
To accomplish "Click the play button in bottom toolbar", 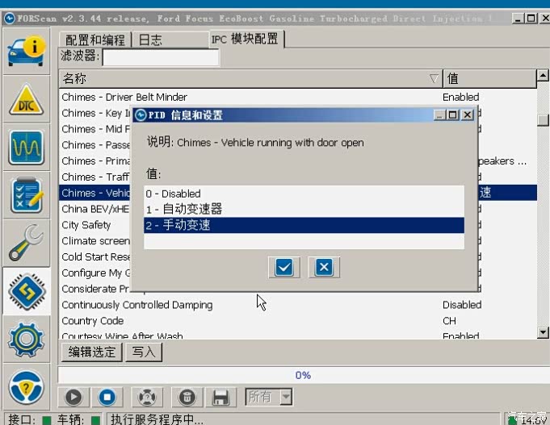I will pyautogui.click(x=73, y=397).
